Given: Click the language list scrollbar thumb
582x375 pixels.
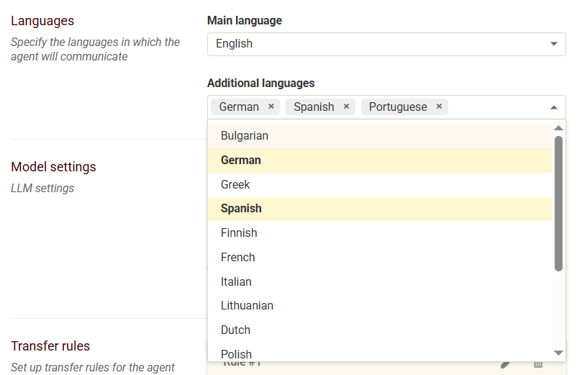Looking at the screenshot, I should coord(558,204).
